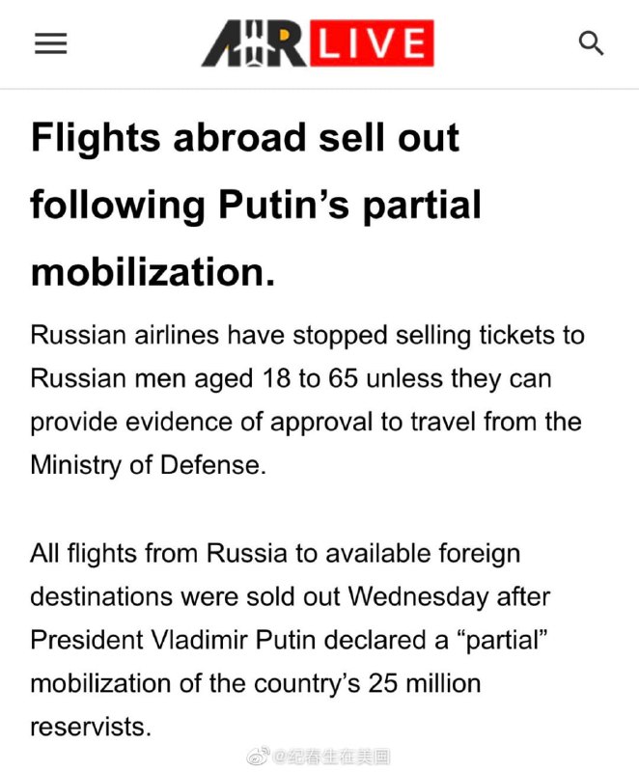Click the headline word "mobilization."

153,271
